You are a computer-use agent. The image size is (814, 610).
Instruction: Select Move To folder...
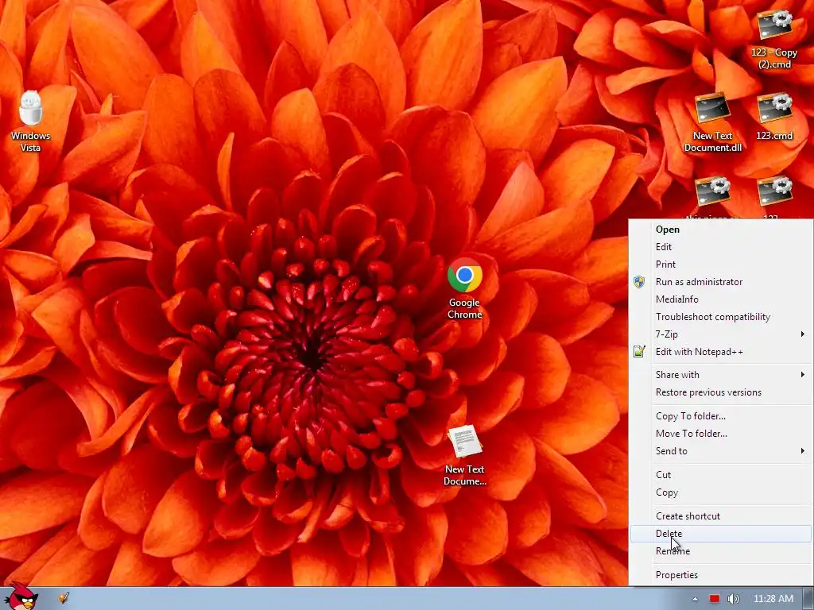coord(721,434)
